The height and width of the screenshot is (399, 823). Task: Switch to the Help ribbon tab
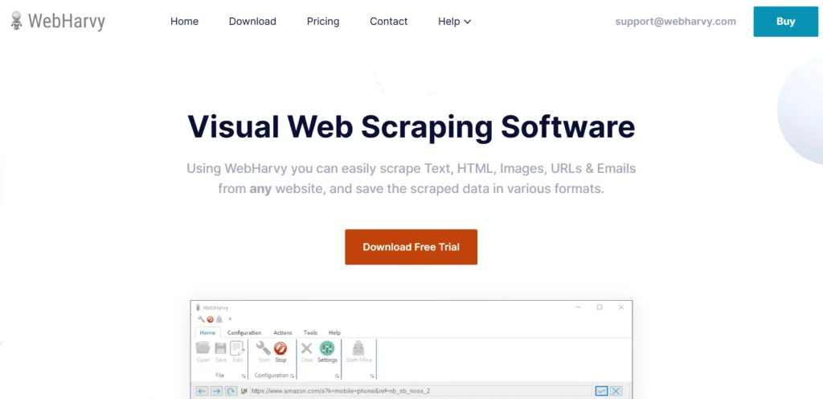[334, 333]
